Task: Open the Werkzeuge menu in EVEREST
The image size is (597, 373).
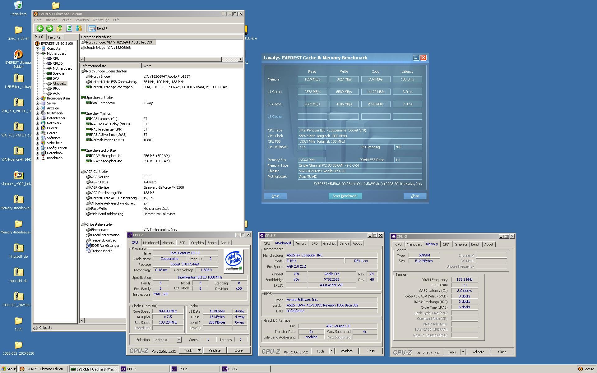Action: (x=100, y=20)
